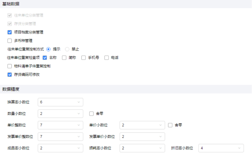Toggle the 往来单位分类管理 checkbox

10,15
